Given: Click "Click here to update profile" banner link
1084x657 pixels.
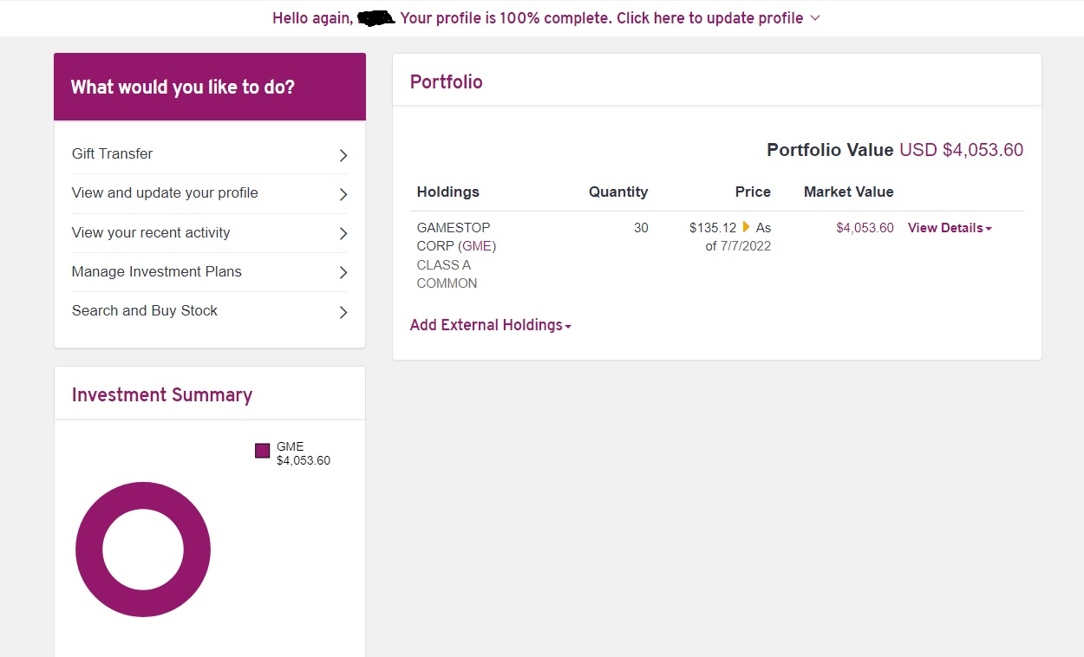Looking at the screenshot, I should (709, 18).
